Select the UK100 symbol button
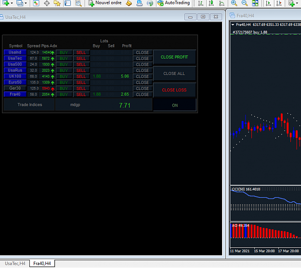 pos(15,76)
